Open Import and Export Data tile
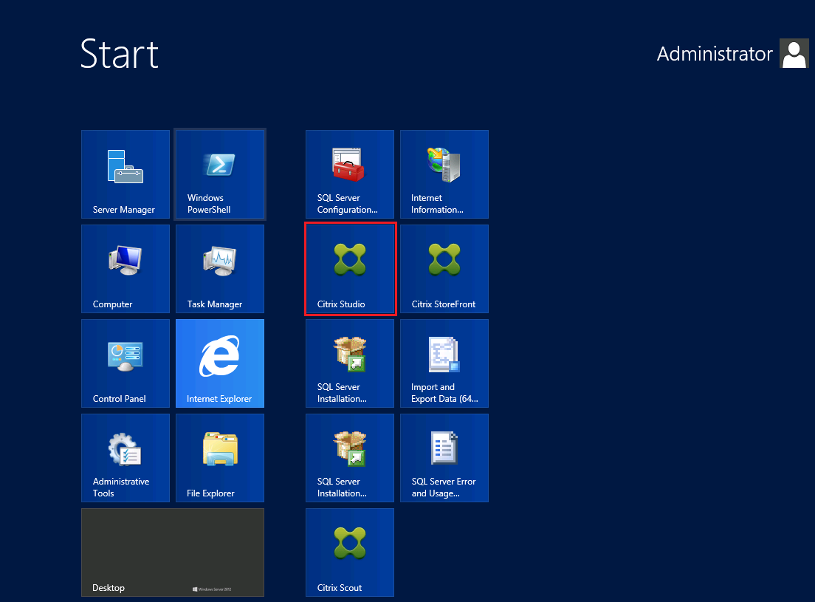This screenshot has width=815, height=602. point(444,363)
